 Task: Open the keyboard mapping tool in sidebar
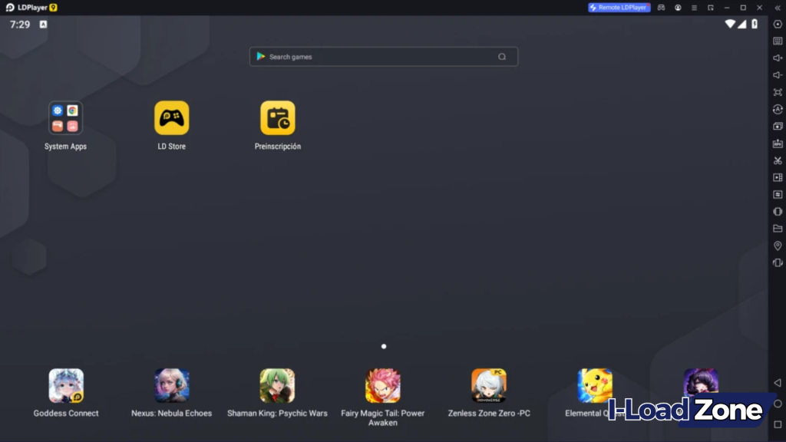(x=777, y=41)
